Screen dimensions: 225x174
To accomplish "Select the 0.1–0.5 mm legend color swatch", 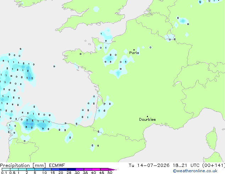I will 6,169.
